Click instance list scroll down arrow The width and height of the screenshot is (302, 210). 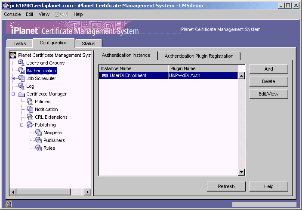tap(241, 172)
